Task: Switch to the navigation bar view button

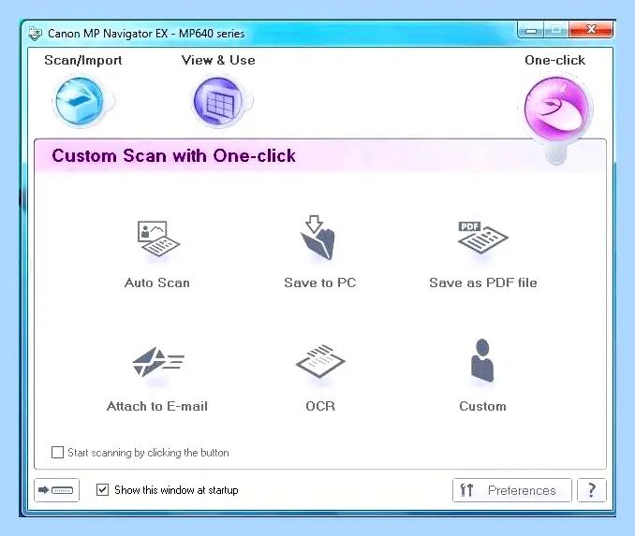Action: [x=57, y=490]
